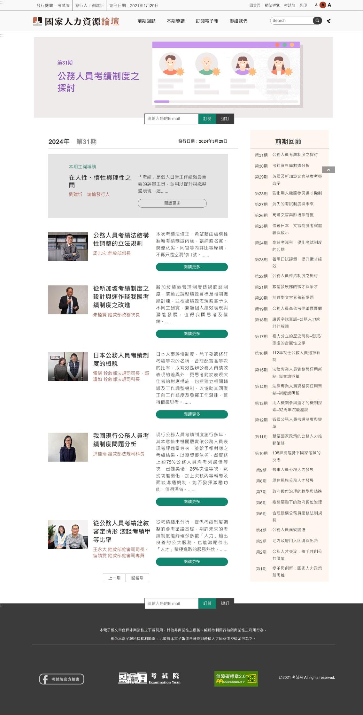363x715 pixels.
Task: Collapse sidebar with the up chevron button
Action: point(328,170)
